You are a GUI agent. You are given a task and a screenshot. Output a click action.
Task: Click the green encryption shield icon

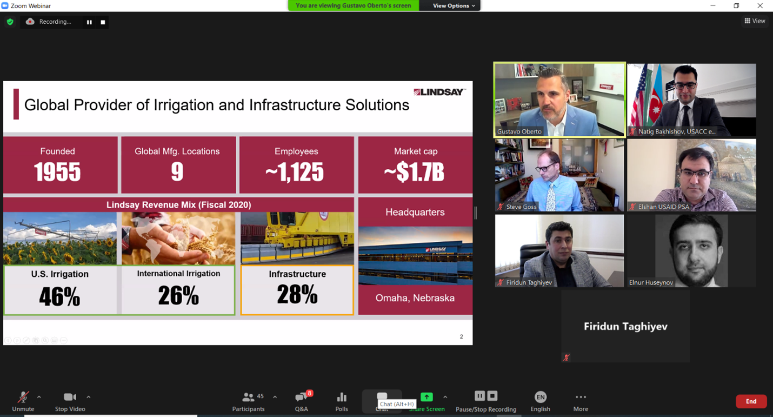10,22
